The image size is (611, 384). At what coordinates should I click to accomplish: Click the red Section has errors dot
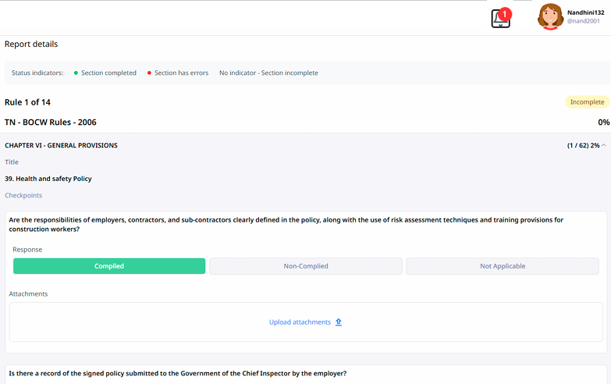click(149, 73)
